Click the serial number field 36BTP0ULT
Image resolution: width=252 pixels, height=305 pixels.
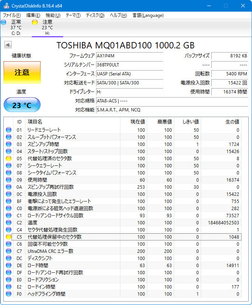(x=129, y=65)
